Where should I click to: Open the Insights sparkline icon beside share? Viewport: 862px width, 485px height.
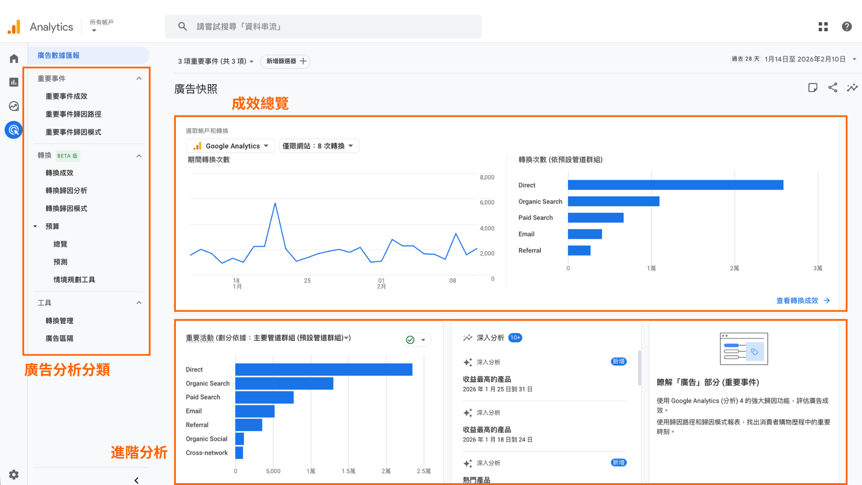853,88
